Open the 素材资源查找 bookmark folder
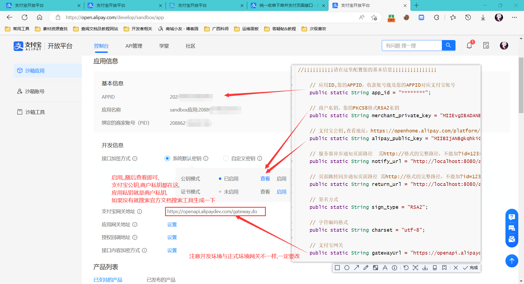 tap(51, 29)
